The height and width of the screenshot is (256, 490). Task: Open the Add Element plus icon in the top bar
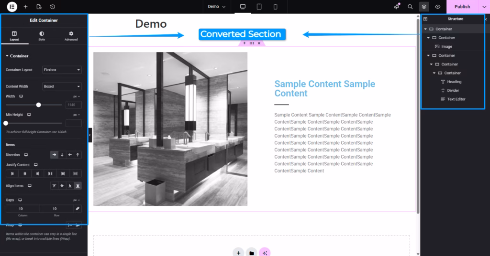[26, 7]
